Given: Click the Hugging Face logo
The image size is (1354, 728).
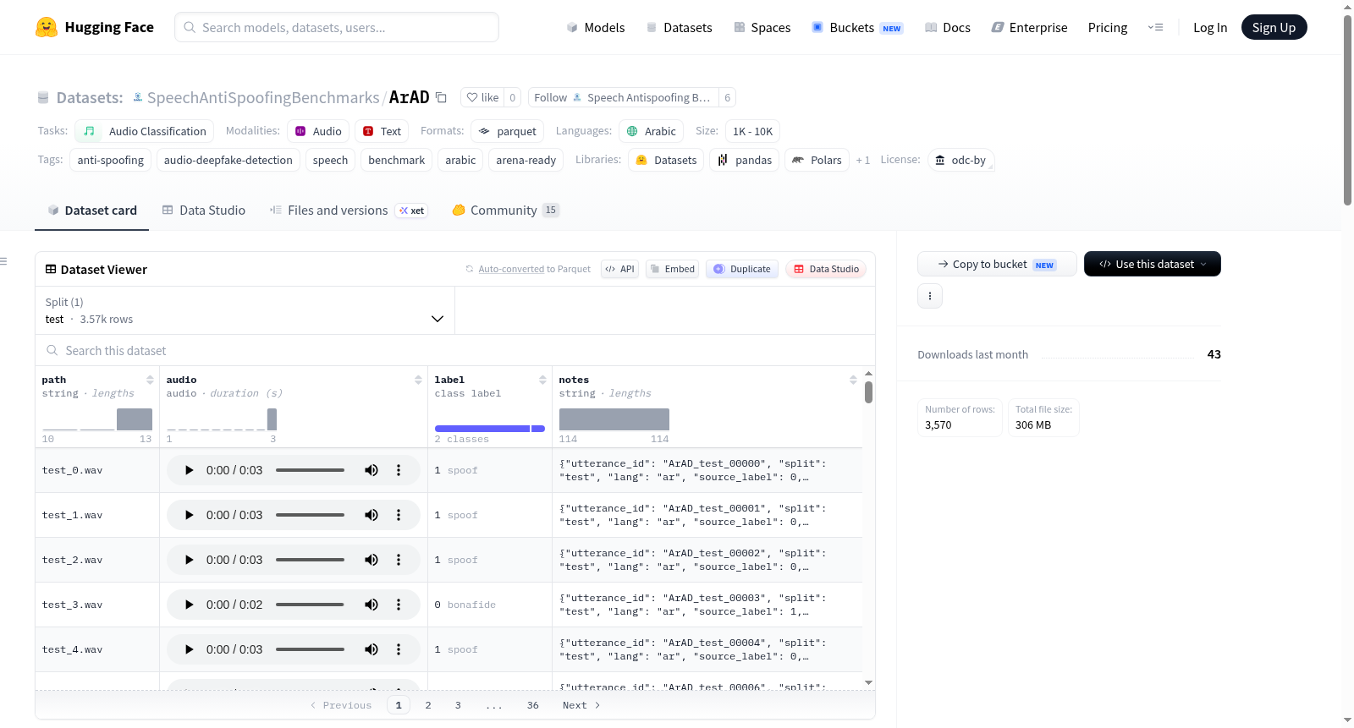Looking at the screenshot, I should (x=95, y=27).
